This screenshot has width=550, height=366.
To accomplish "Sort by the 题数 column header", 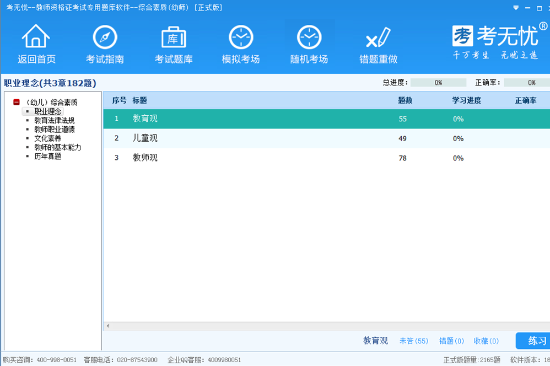I will click(x=405, y=100).
